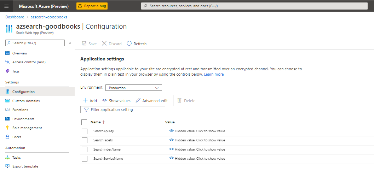Open the SearchServiceName setting name
Image resolution: width=374 pixels, height=182 pixels.
108,158
